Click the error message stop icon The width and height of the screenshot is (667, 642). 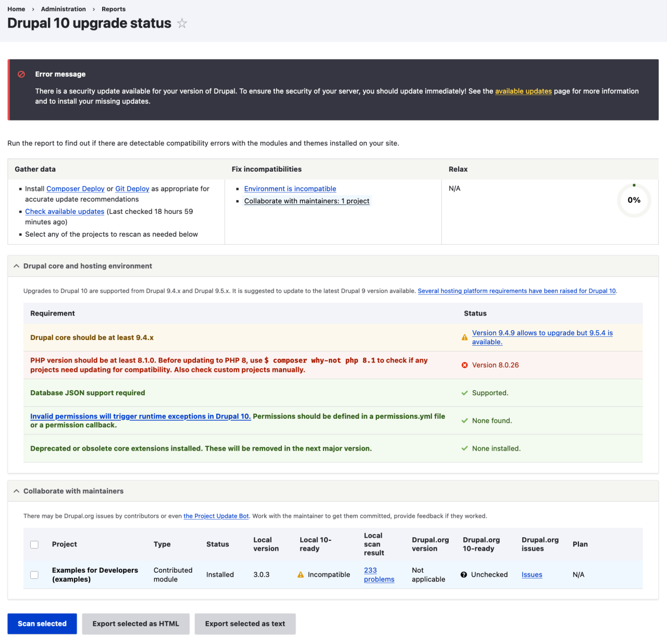(x=21, y=74)
